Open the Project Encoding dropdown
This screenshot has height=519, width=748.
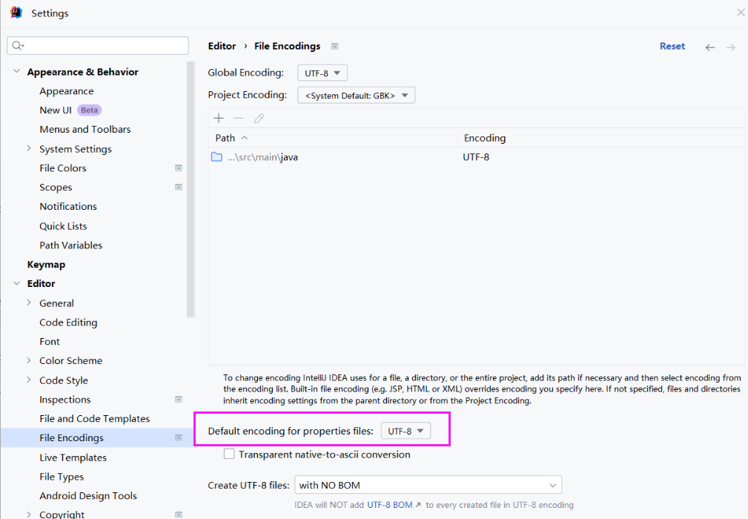click(x=357, y=95)
